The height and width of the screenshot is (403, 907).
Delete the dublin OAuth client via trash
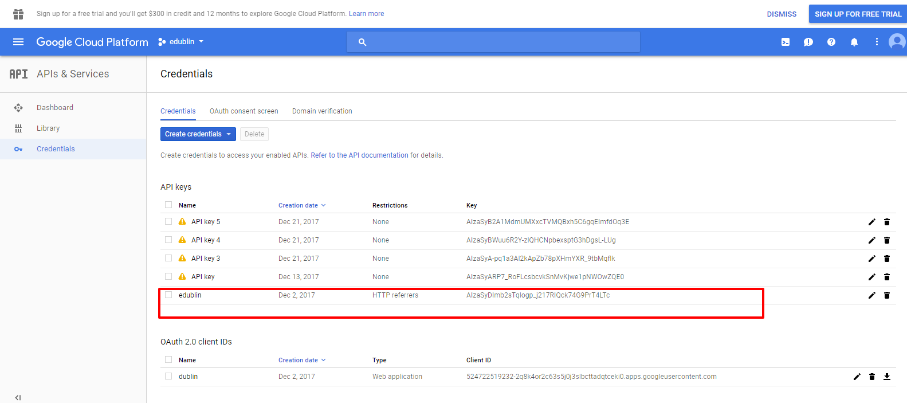872,377
